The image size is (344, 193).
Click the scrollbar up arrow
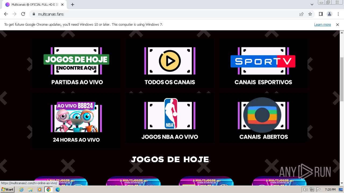tap(342, 32)
